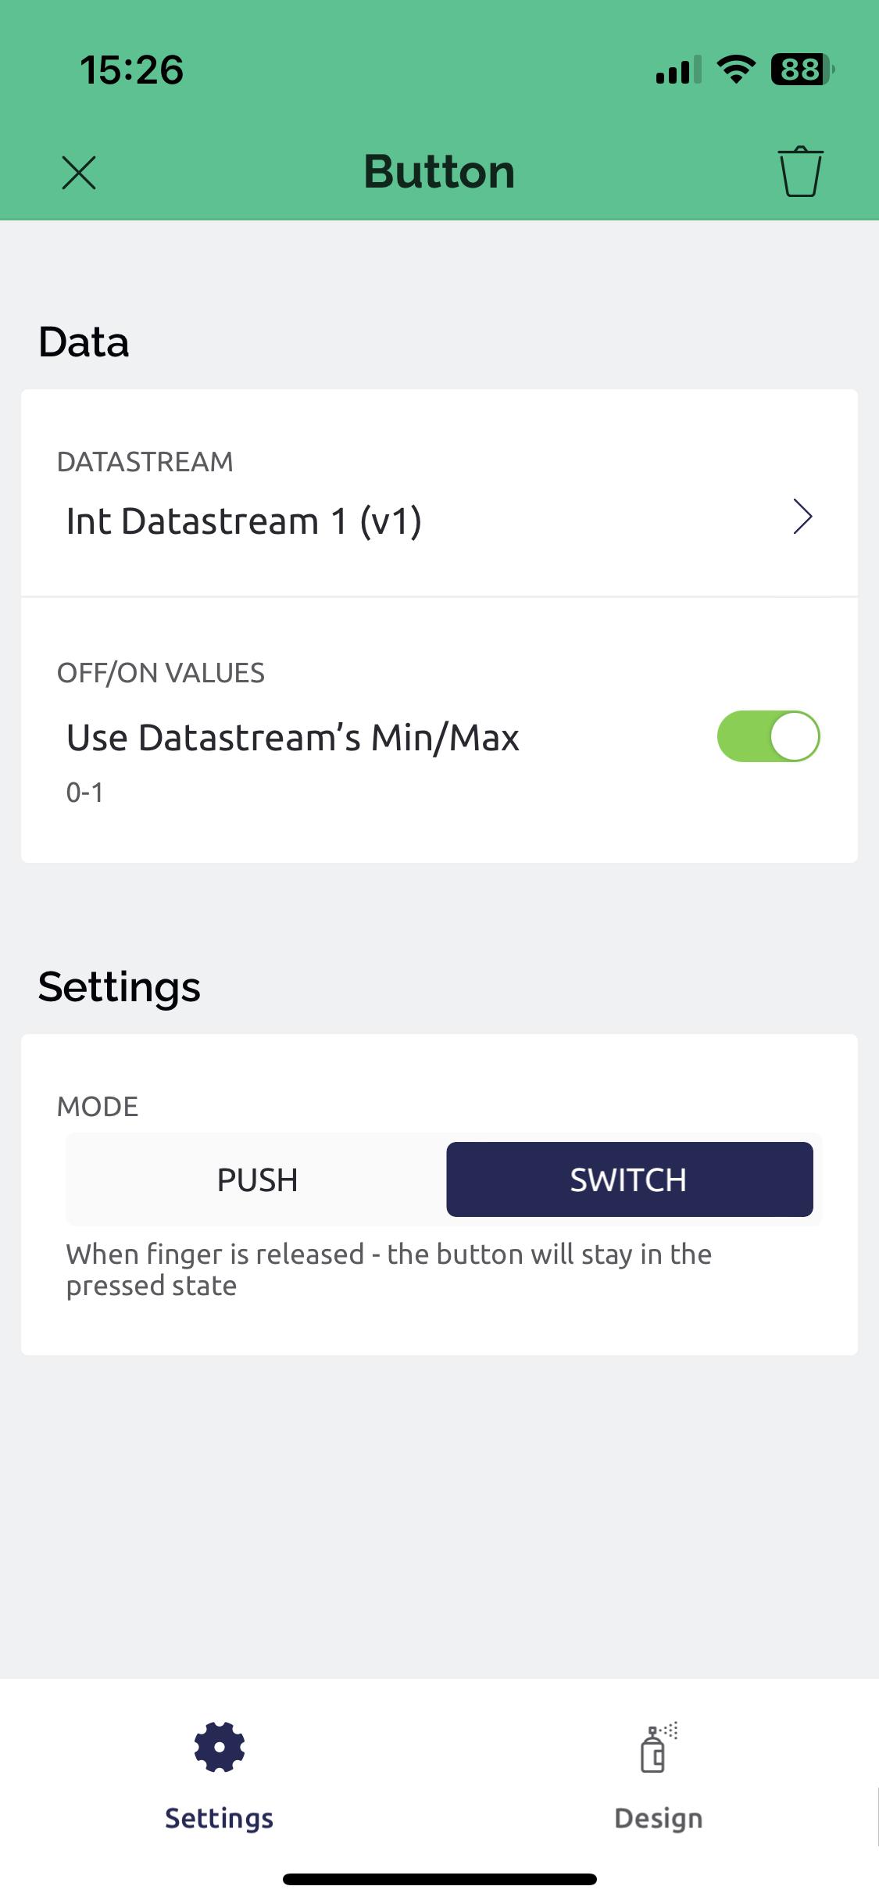
Task: Tap the Button title in header
Action: tap(439, 172)
